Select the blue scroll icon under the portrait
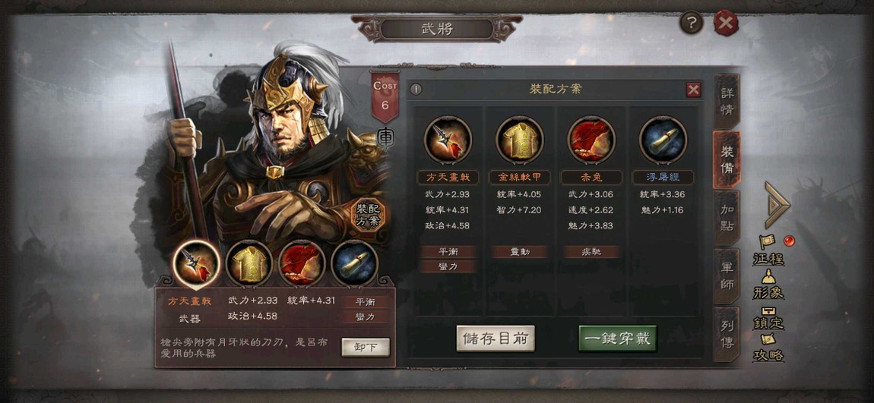 point(354,264)
